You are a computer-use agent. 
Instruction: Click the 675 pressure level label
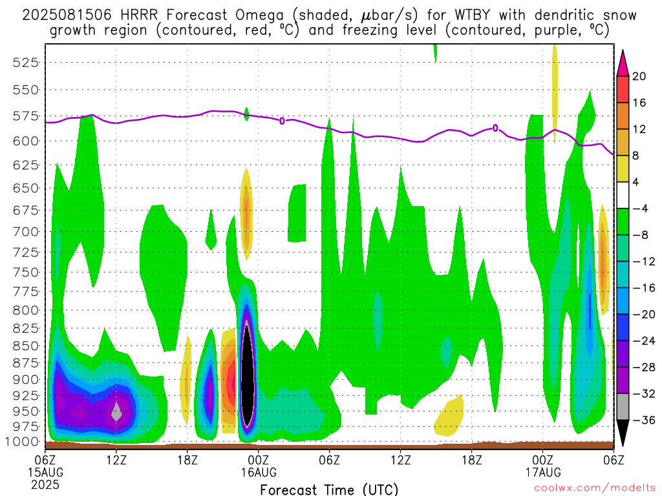[26, 211]
